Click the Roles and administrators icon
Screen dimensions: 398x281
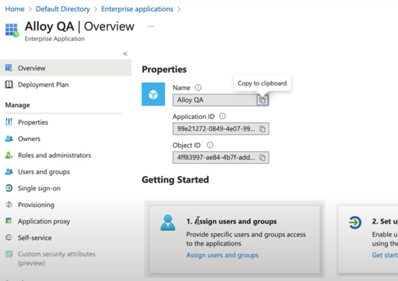pyautogui.click(x=9, y=155)
